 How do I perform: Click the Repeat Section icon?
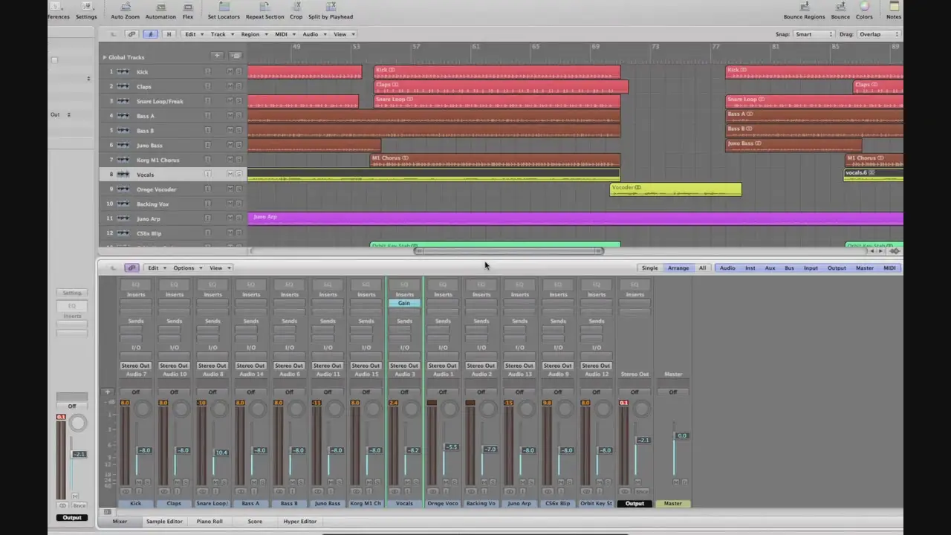(264, 7)
